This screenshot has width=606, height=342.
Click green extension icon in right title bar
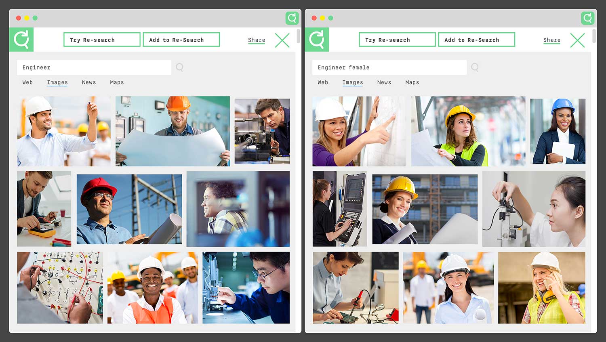[587, 18]
